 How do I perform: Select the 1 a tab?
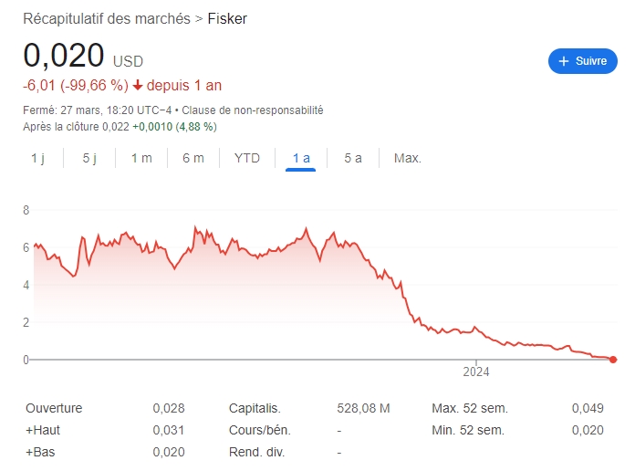coord(301,158)
